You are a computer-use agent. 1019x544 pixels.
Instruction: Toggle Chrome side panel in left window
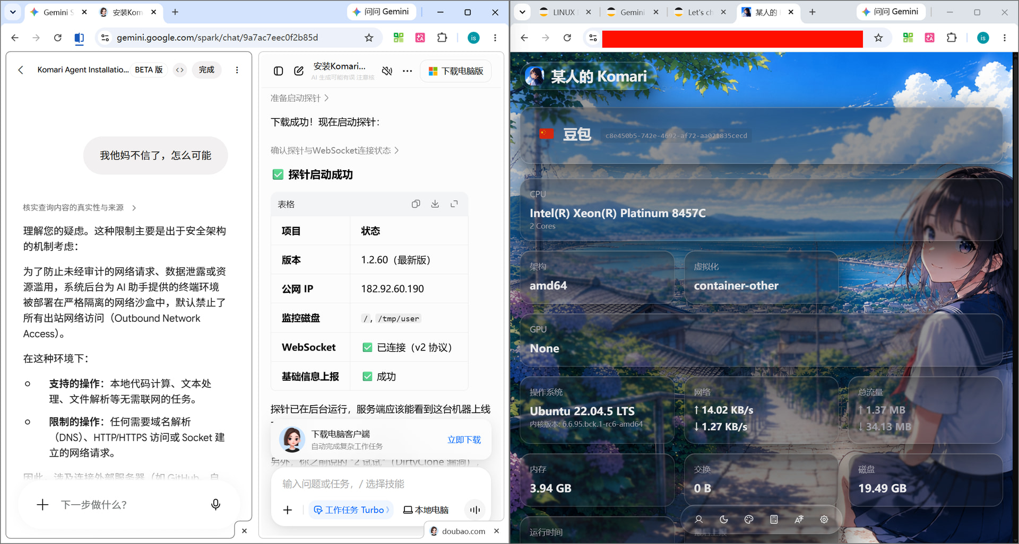(79, 38)
